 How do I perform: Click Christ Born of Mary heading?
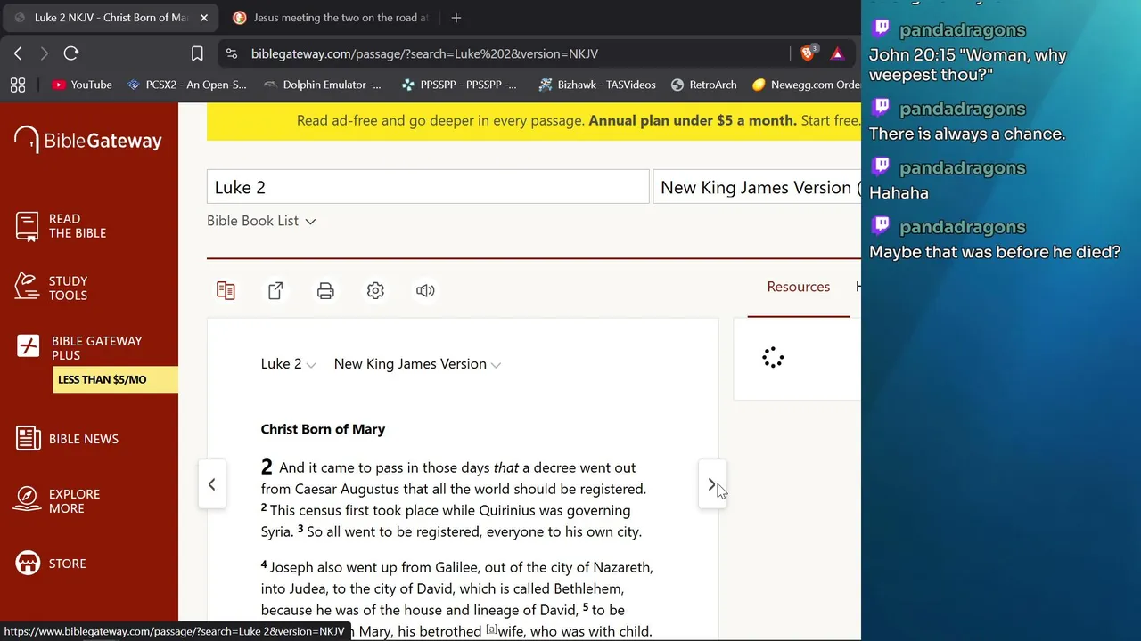pyautogui.click(x=323, y=429)
